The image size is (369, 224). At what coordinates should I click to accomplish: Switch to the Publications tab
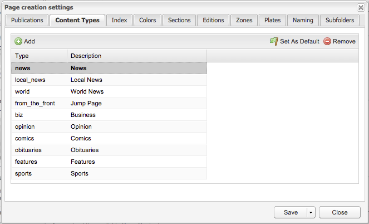27,20
